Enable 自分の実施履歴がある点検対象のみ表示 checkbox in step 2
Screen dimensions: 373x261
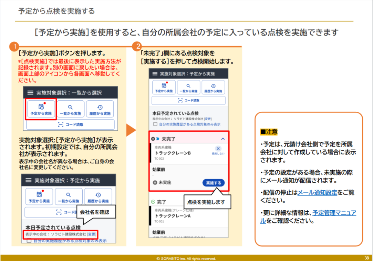tap(155, 124)
